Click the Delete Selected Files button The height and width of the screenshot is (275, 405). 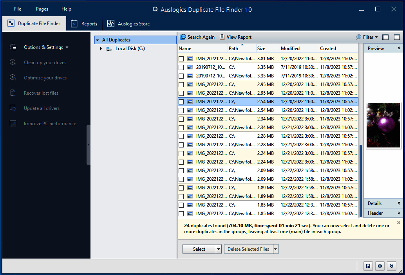pos(248,249)
